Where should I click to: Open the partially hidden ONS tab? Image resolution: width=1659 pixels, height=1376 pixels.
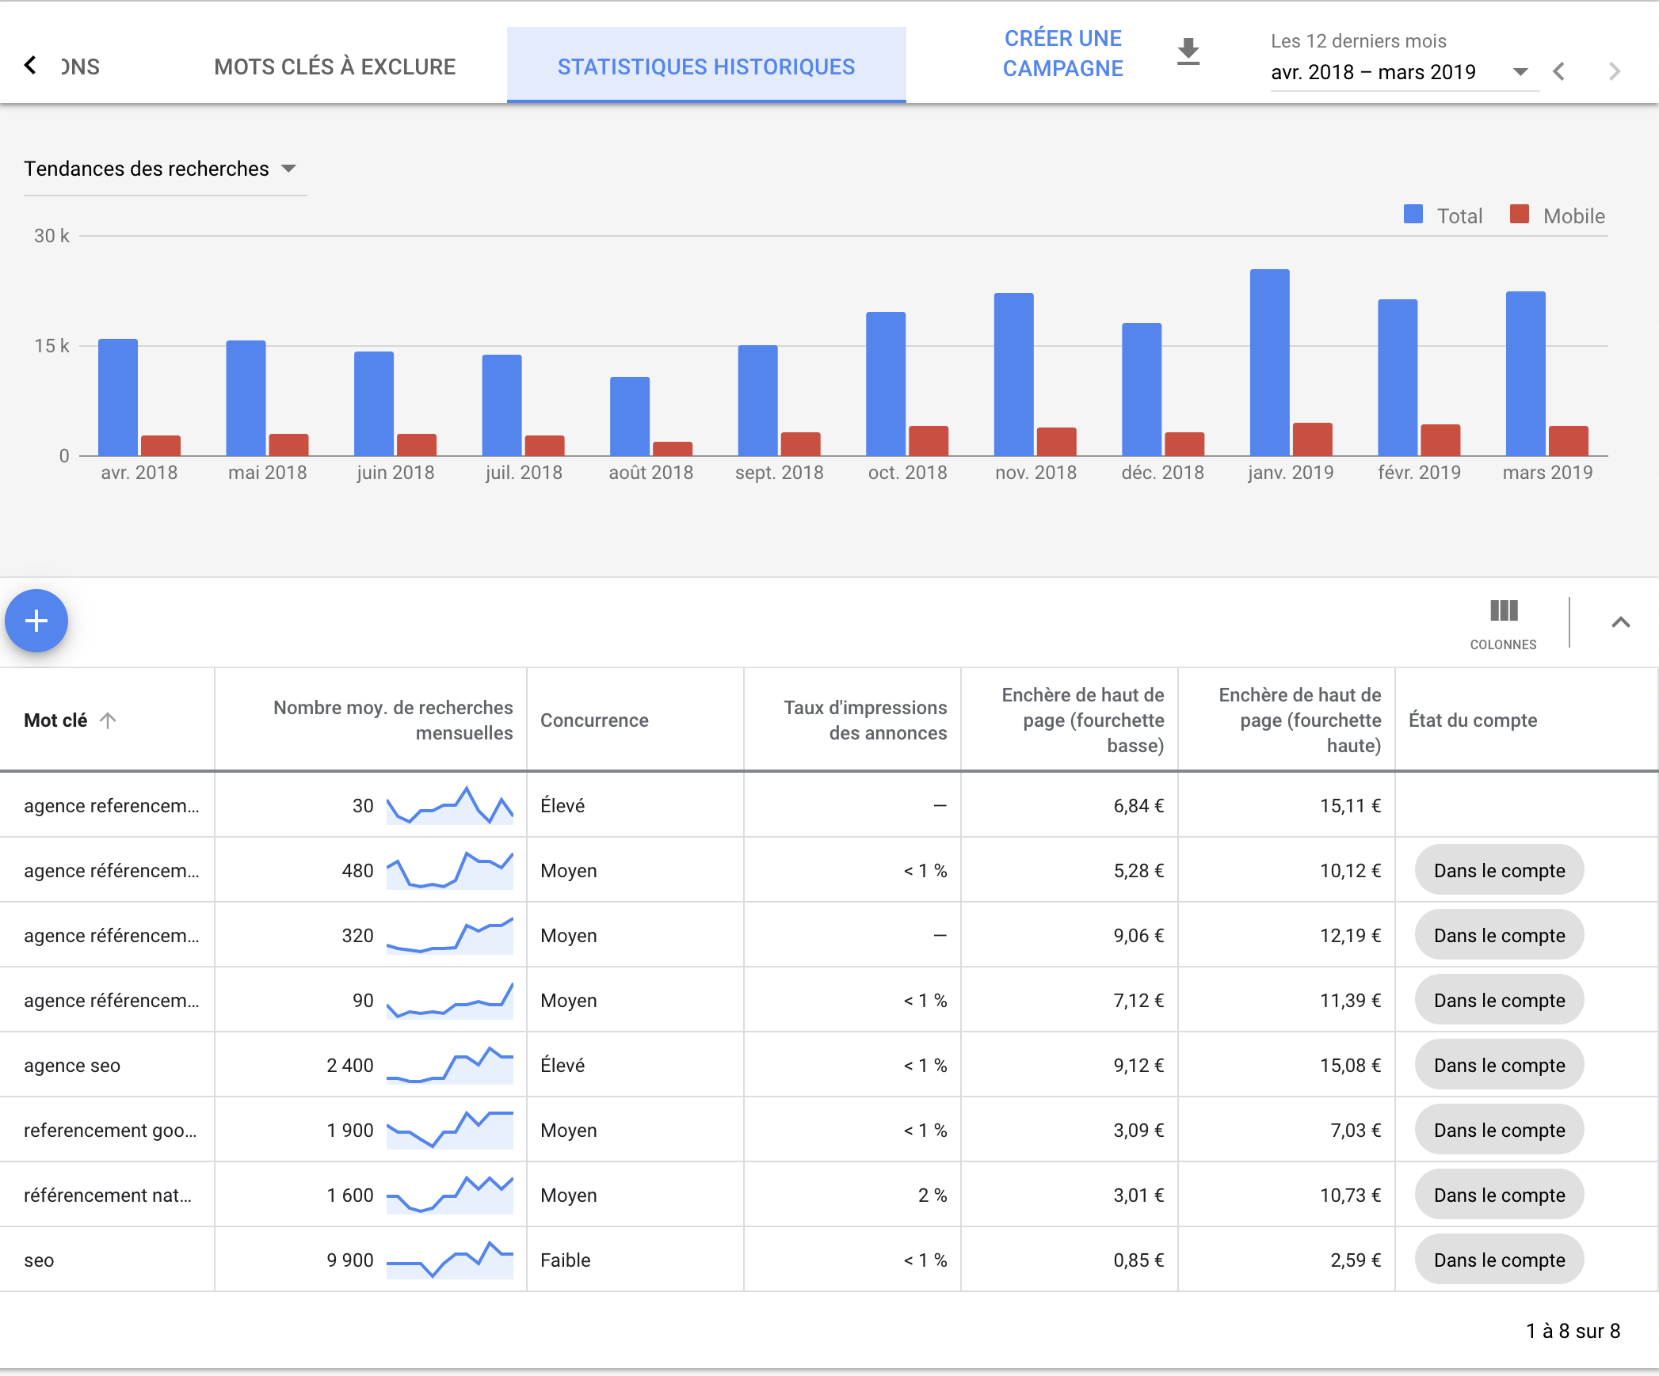[x=79, y=67]
